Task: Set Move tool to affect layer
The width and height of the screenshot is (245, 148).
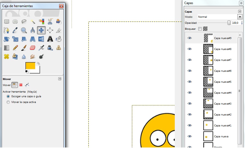Action: tap(14, 85)
